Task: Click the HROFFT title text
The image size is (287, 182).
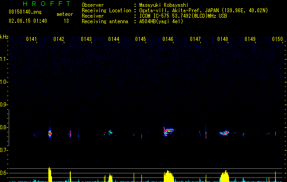Action: (47, 4)
